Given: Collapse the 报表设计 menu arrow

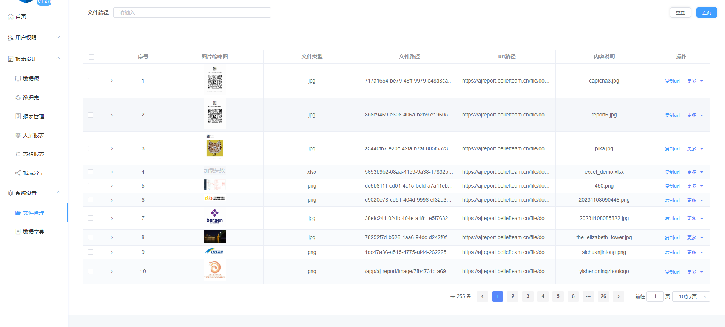Looking at the screenshot, I should tap(58, 58).
